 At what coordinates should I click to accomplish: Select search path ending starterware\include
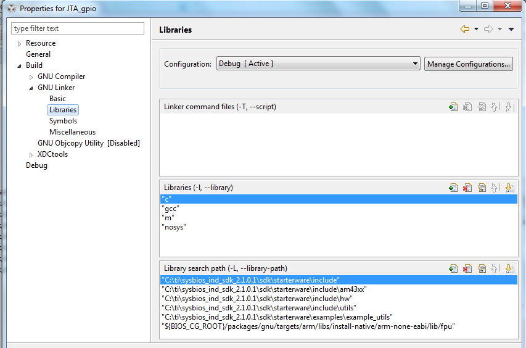pyautogui.click(x=339, y=280)
